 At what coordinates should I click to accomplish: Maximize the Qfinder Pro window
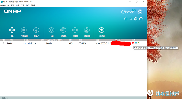click(136, 2)
